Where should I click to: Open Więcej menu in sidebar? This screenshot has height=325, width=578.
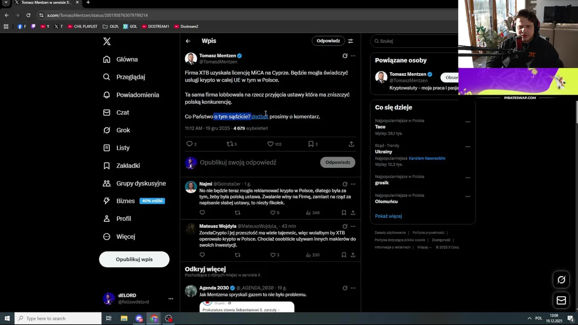[119, 237]
